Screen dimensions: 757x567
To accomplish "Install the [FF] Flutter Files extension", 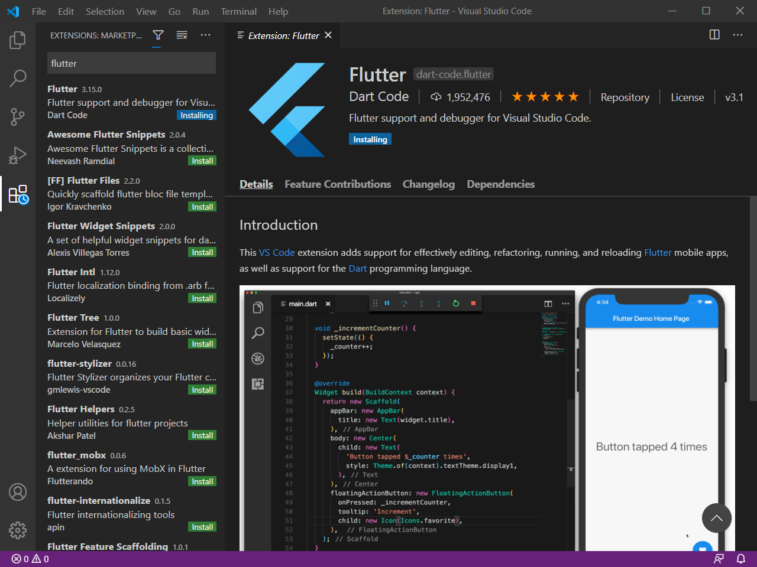I will point(202,207).
